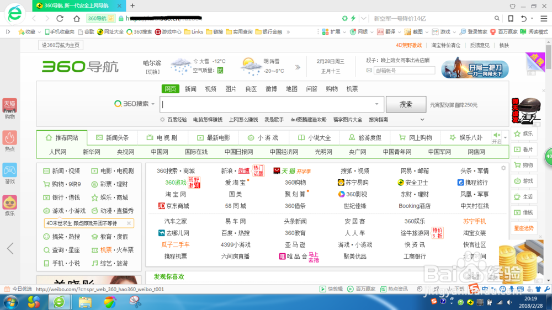Open the quick clip status bar tool
Image resolution: width=552 pixels, height=310 pixels.
pos(331,289)
